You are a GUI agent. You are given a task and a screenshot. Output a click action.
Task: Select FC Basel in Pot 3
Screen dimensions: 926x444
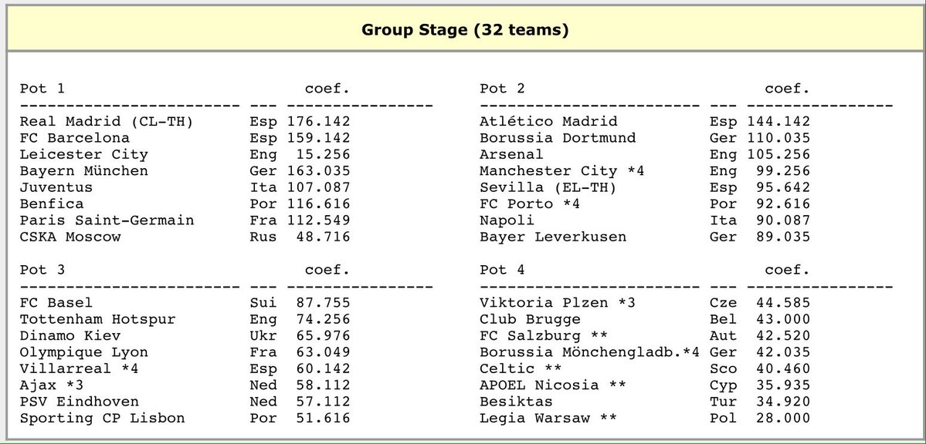[x=56, y=302]
